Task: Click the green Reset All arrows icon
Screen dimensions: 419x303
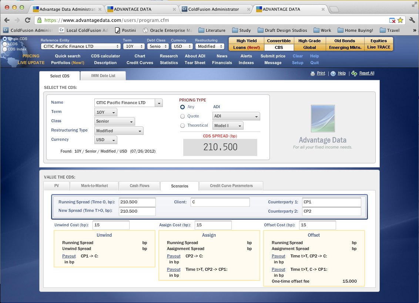Action: point(354,73)
